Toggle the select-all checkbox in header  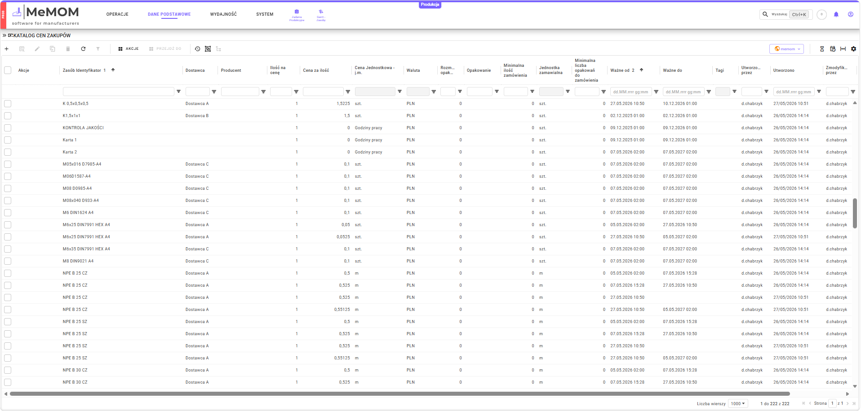(x=8, y=70)
